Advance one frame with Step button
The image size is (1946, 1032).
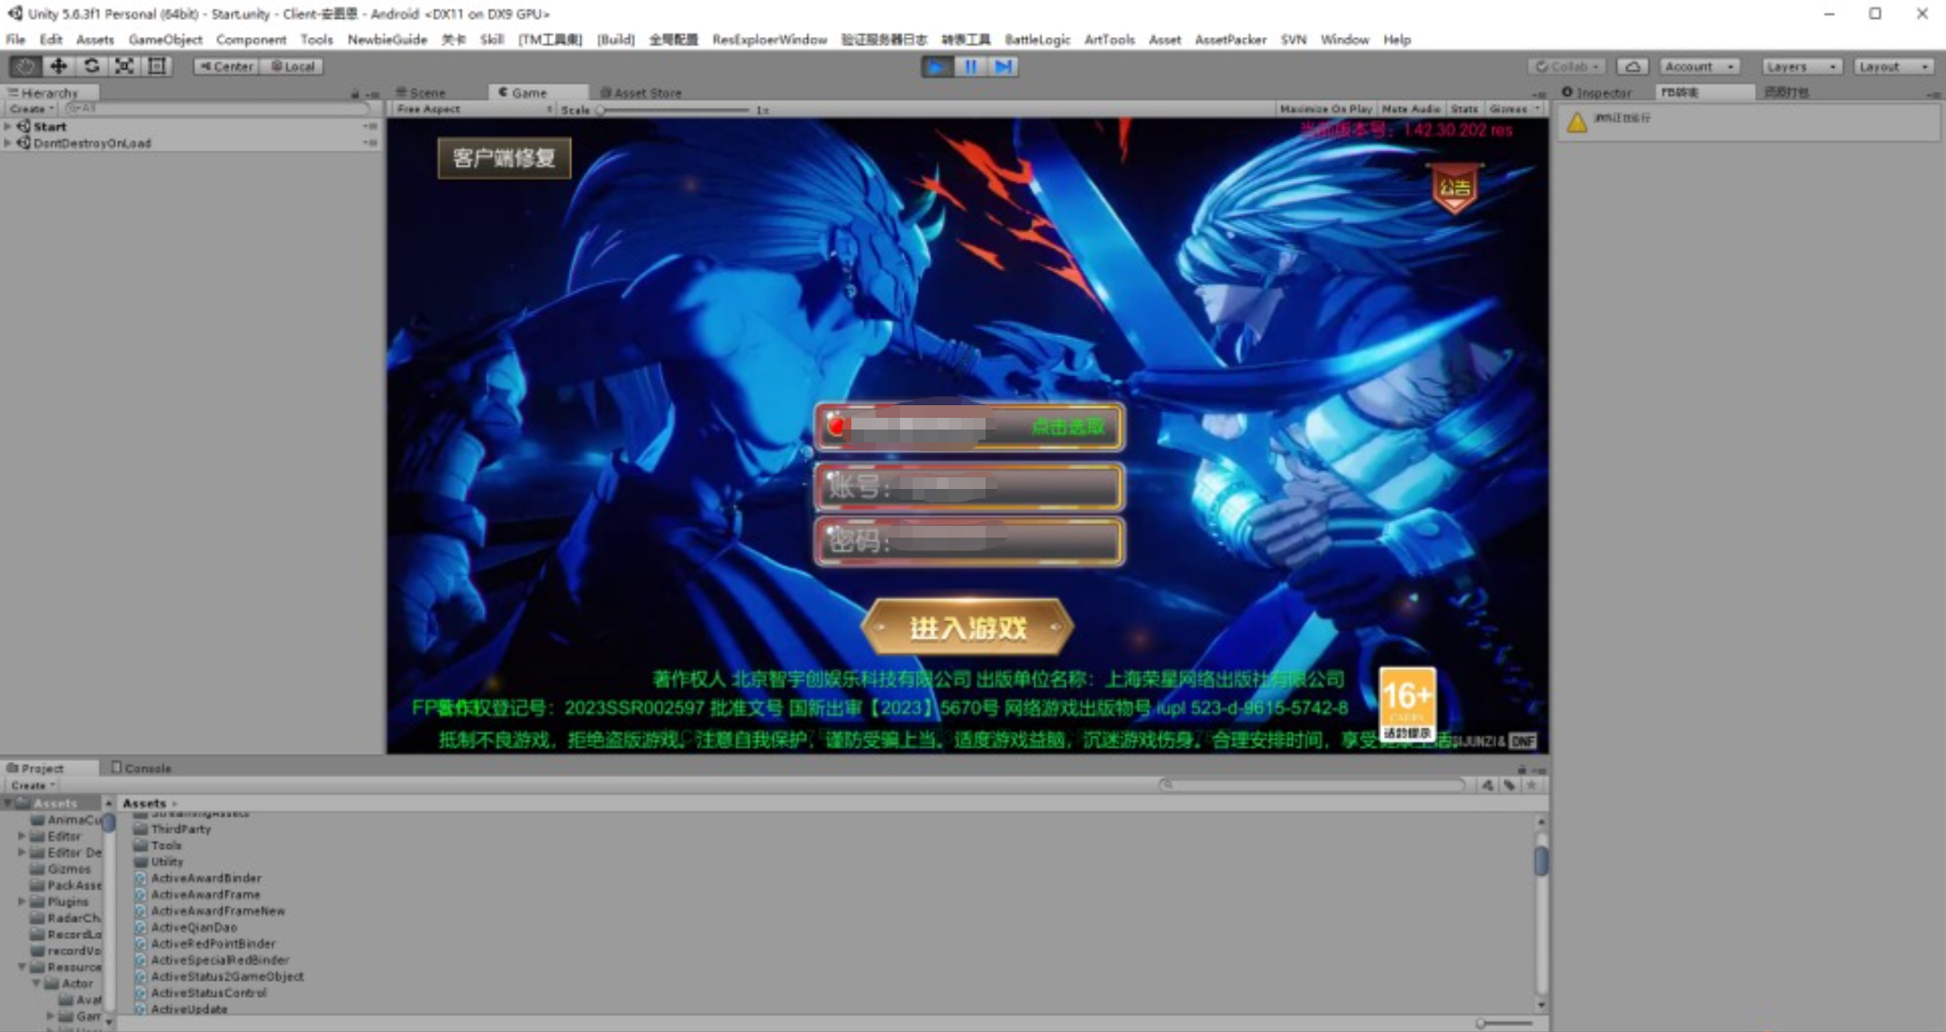1003,67
